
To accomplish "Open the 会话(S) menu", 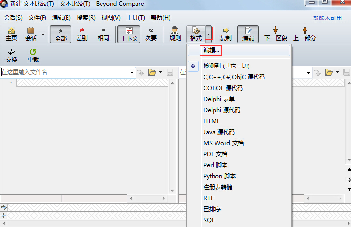I will tap(13, 17).
